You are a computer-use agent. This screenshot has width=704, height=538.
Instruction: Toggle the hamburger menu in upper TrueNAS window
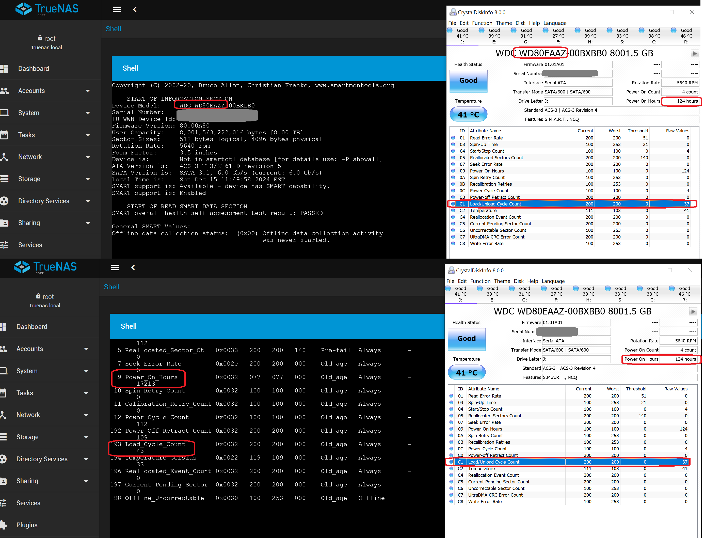coord(117,9)
